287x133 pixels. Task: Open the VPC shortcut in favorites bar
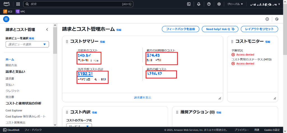[21, 11]
